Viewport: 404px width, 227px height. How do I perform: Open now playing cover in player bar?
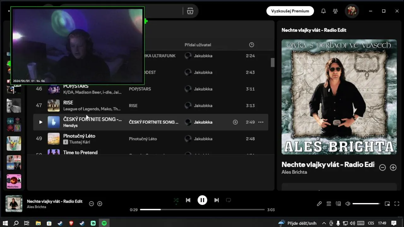pyautogui.click(x=14, y=204)
